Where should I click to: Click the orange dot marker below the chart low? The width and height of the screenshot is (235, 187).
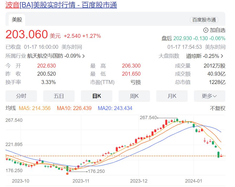pyautogui.click(x=67, y=174)
